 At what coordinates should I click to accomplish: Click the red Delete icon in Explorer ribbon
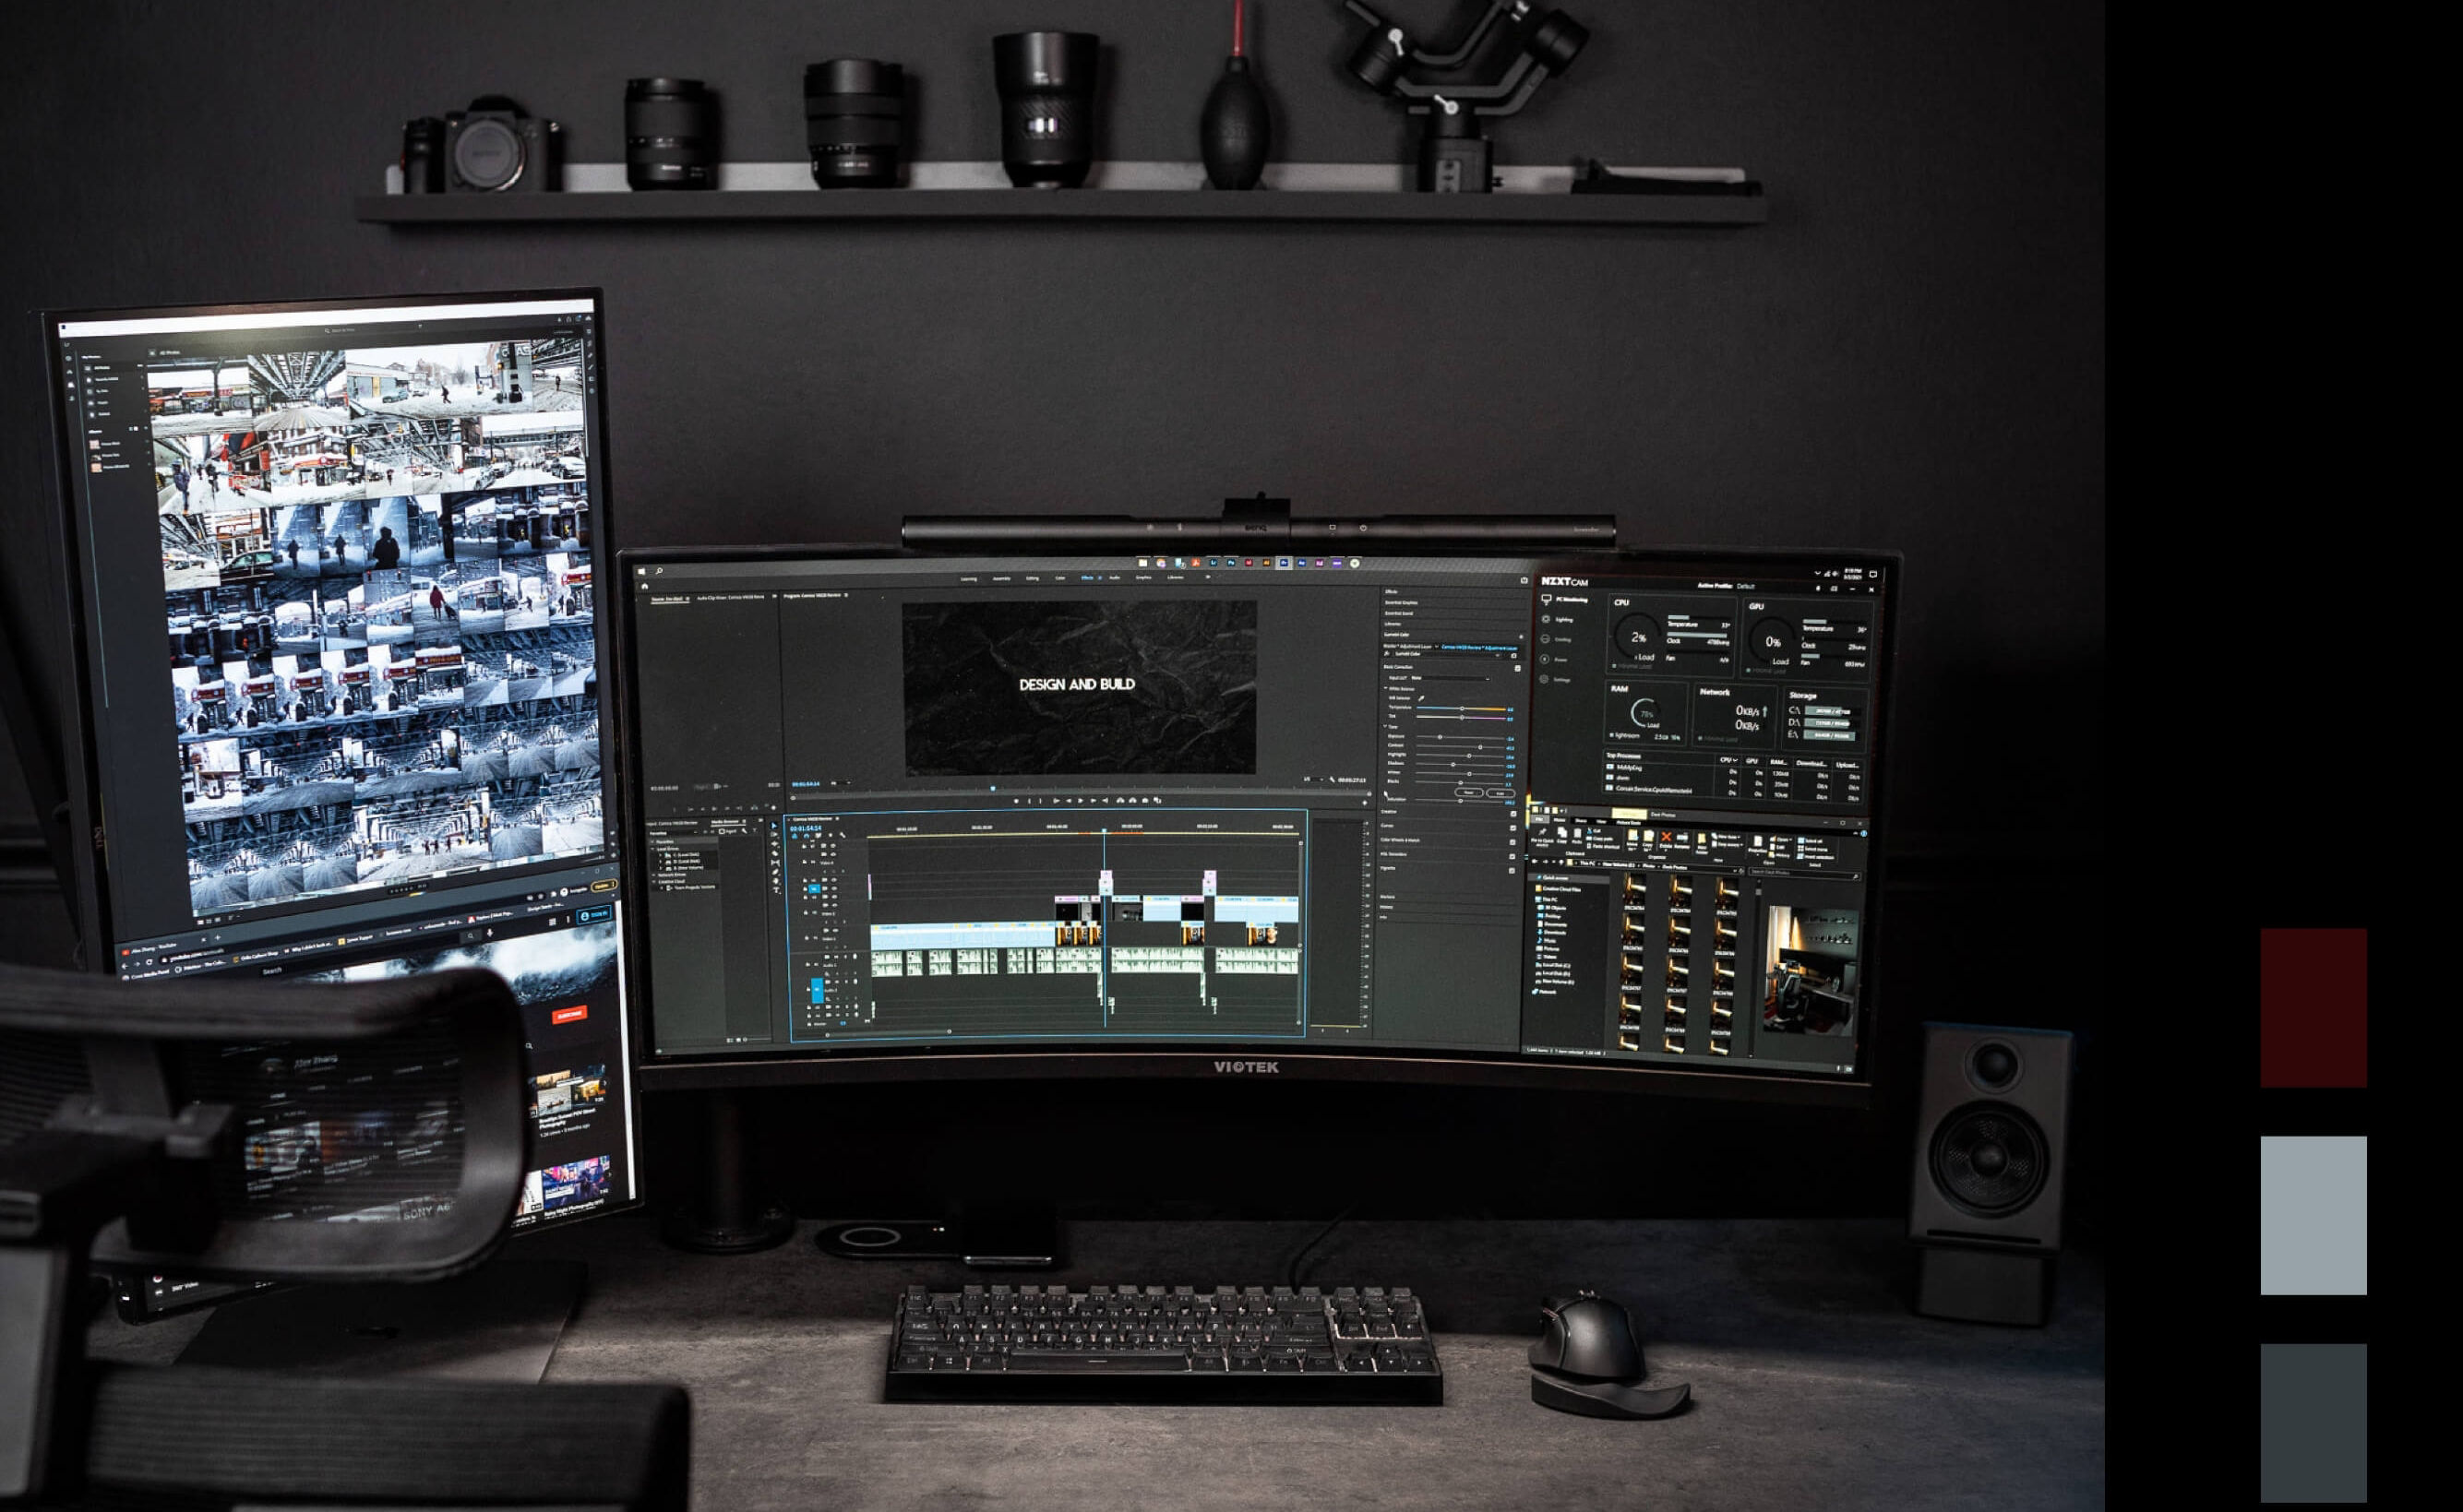1667,837
